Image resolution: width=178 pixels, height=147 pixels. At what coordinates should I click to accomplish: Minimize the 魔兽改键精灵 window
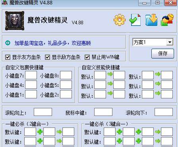144,3
